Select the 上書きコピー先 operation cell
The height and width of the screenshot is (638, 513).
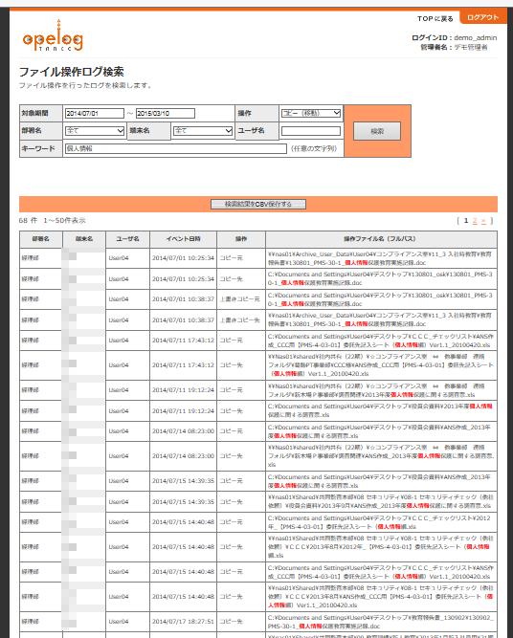coord(240,319)
